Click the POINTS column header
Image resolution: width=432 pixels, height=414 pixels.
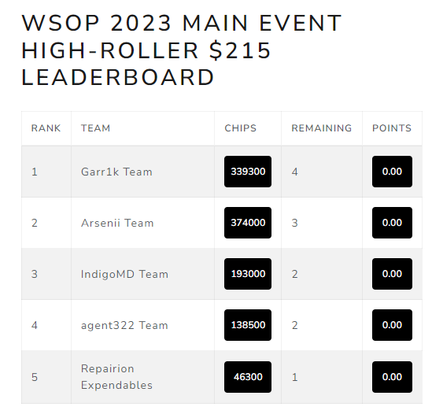click(392, 128)
